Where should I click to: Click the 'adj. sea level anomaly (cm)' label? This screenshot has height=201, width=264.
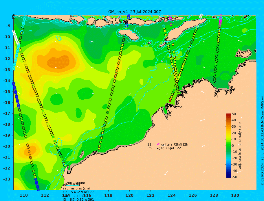240,146
